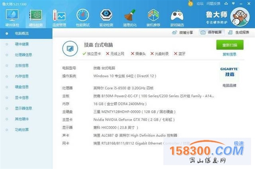Click the Core i5-6500 processor value
255x169 pixels.
[123, 88]
